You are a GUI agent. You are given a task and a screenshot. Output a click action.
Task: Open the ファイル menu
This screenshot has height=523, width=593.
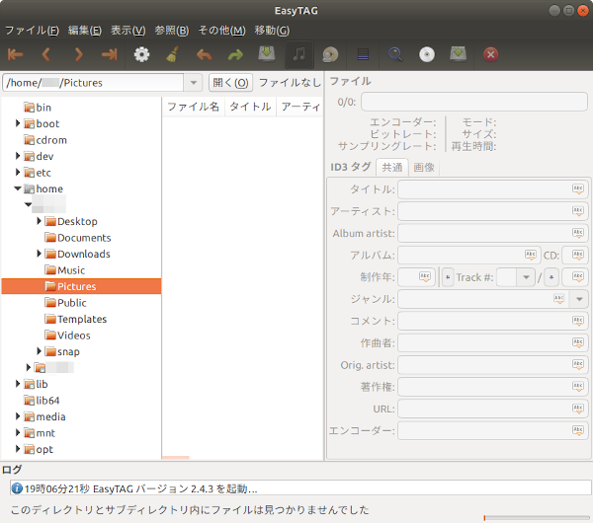tap(32, 31)
